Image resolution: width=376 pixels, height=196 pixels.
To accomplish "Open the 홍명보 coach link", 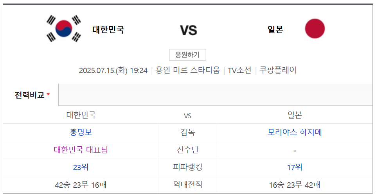I will point(81,132).
